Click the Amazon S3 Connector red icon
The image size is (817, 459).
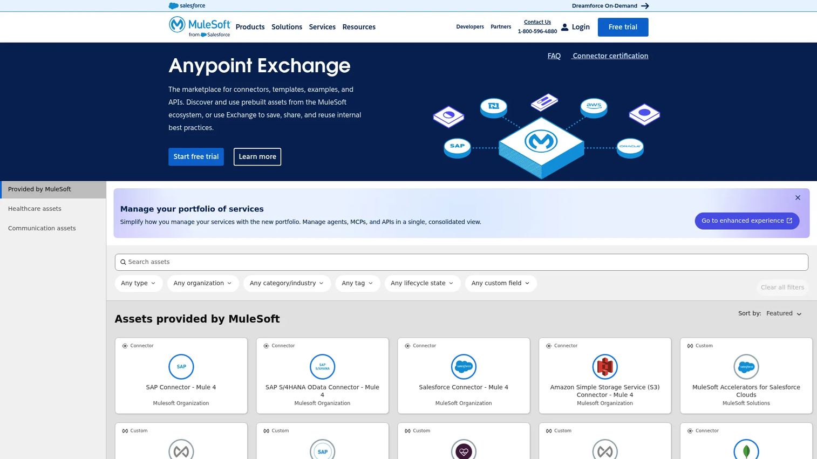[605, 367]
